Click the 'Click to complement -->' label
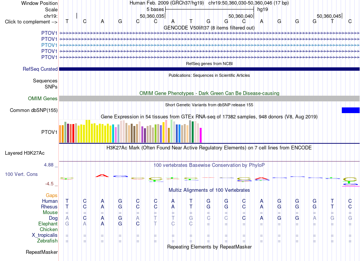The height and width of the screenshot is (261, 360). (x=31, y=22)
